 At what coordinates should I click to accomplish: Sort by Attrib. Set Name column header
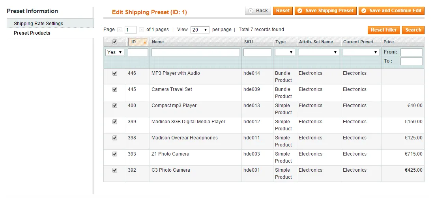pos(316,42)
